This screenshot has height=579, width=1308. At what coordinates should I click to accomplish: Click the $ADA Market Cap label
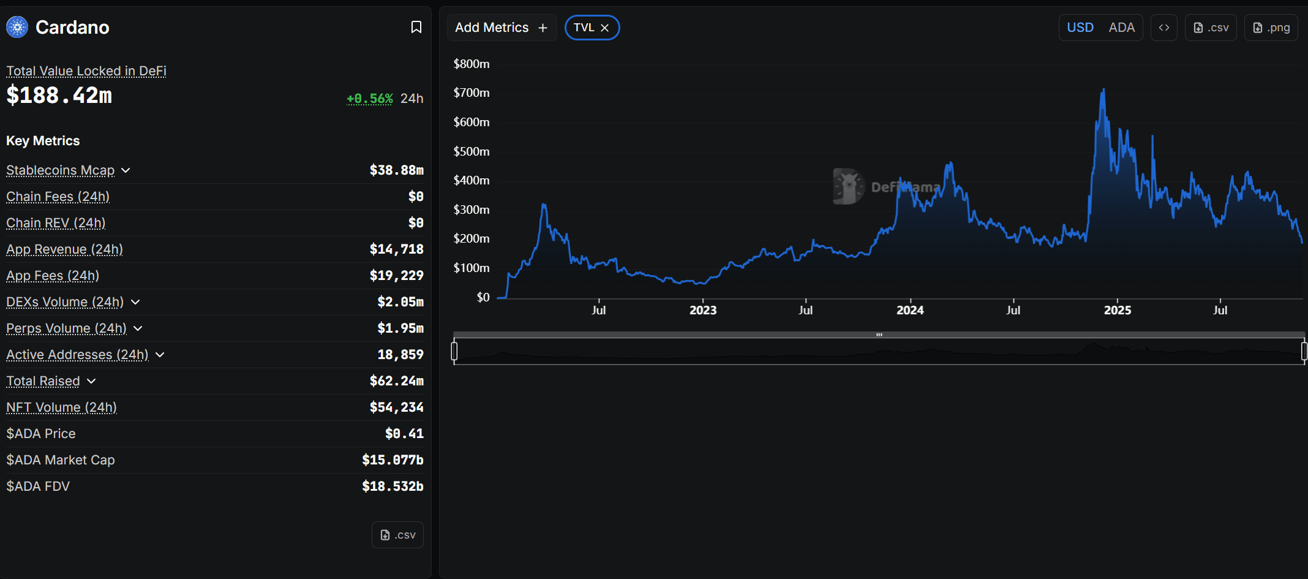pyautogui.click(x=61, y=460)
